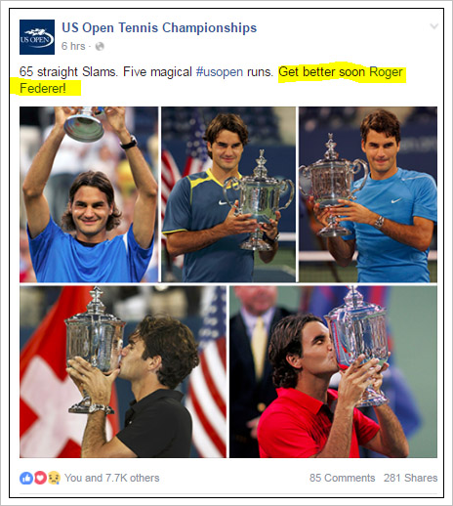Open photo with navy and yellow shirt
The height and width of the screenshot is (506, 453).
pos(228,194)
